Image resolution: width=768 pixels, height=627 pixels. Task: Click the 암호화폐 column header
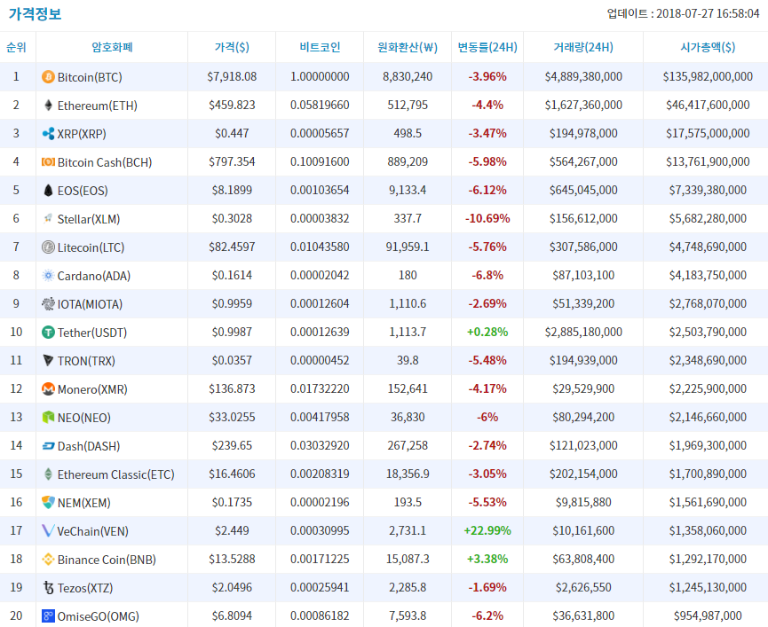coord(112,47)
